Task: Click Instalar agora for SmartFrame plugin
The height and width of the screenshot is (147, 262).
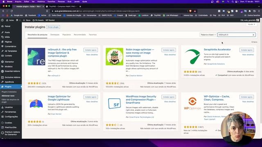Action: pyautogui.click(x=169, y=97)
